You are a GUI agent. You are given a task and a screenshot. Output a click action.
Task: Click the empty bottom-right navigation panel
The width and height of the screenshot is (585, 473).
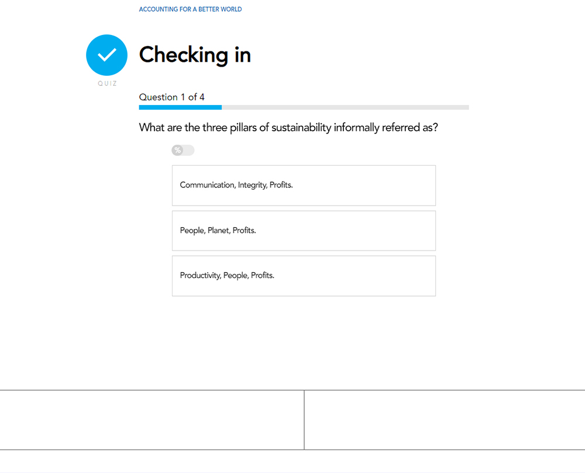445,420
